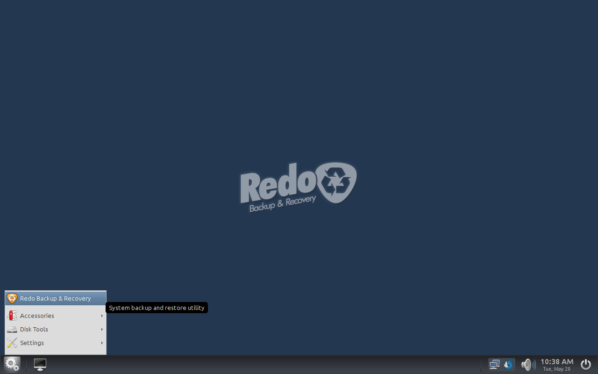598x374 pixels.
Task: Expand the Disk Tools submenu arrow
Action: pyautogui.click(x=102, y=329)
